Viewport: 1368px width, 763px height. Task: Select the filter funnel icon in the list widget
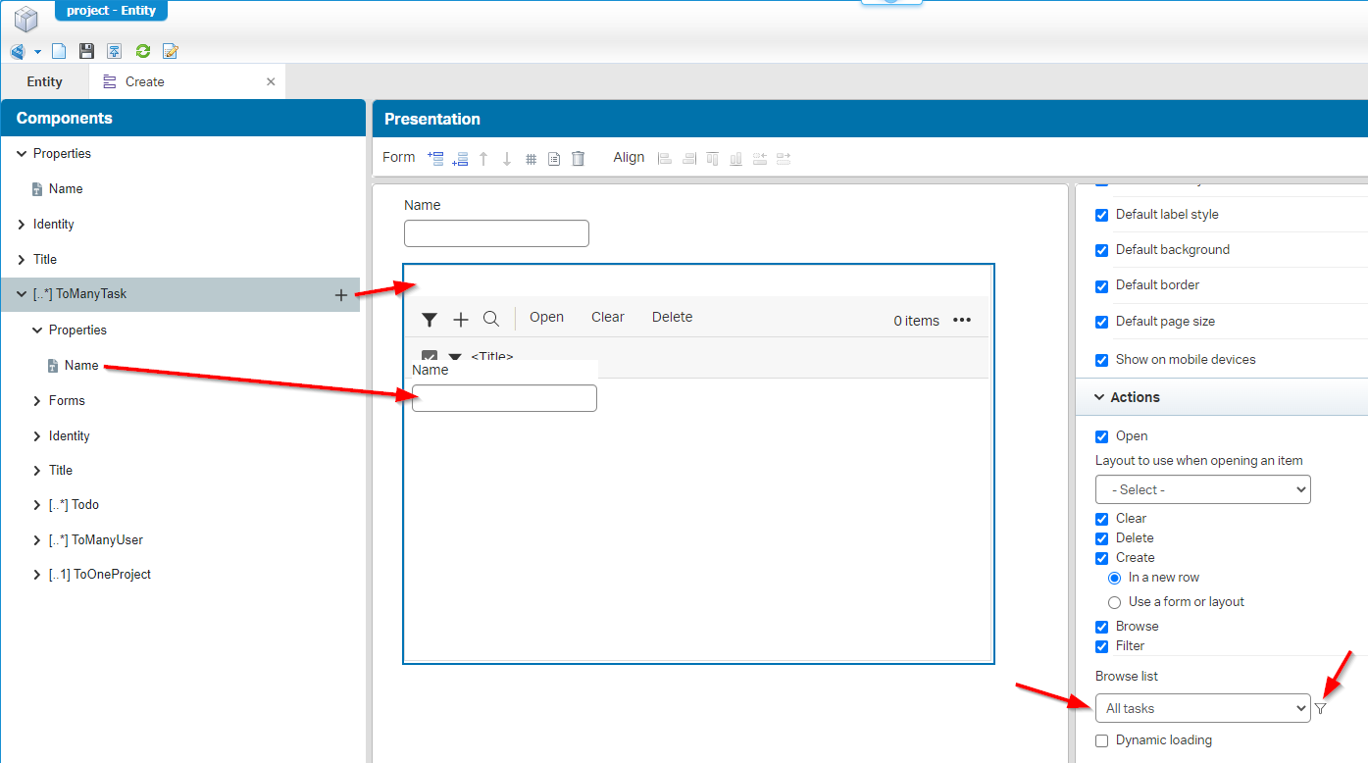coord(430,319)
